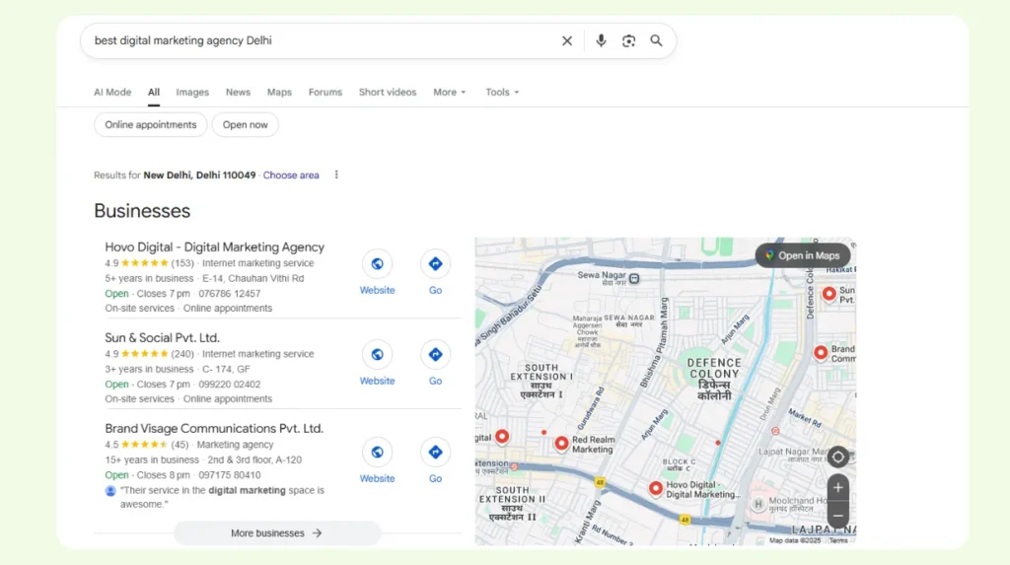
Task: Click Brand Visage review snippet text
Action: 222,497
